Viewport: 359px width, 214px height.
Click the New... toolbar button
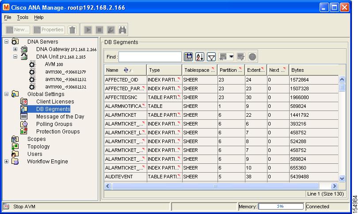17,30
